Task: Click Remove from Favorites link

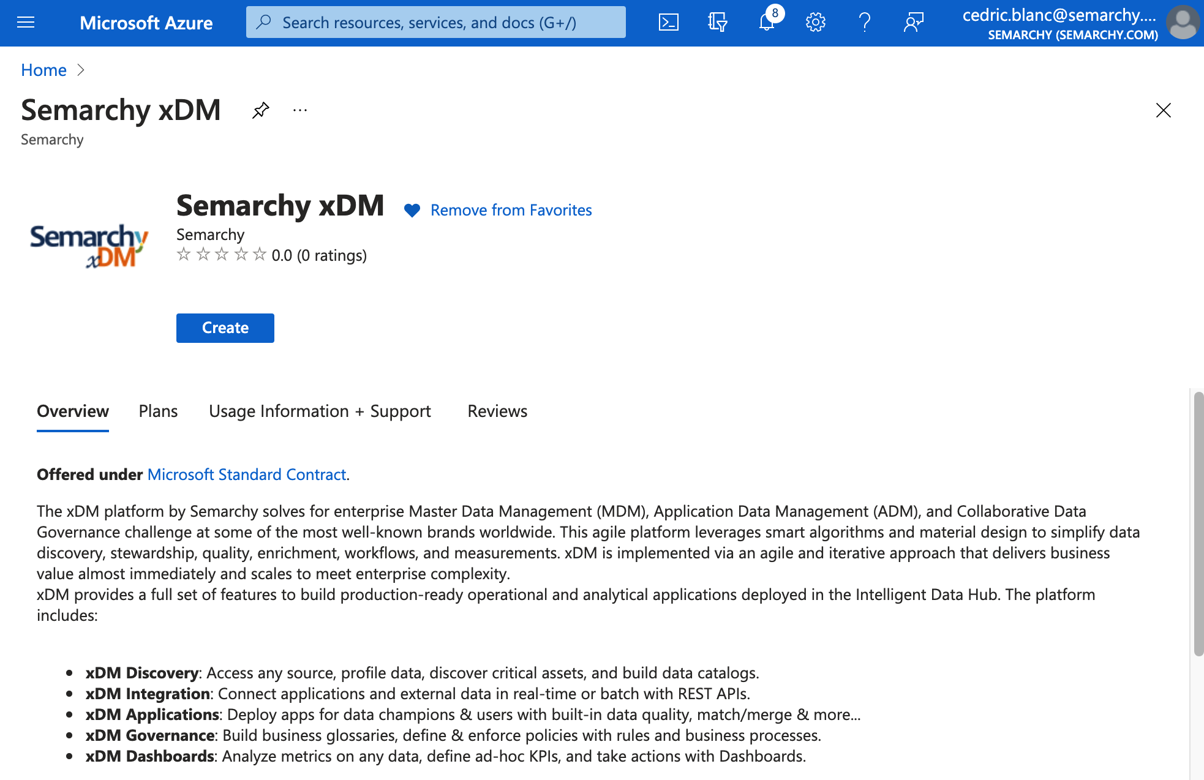Action: (x=511, y=210)
